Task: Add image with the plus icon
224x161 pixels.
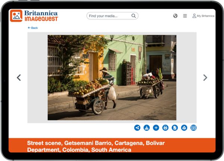Action: coord(156,128)
